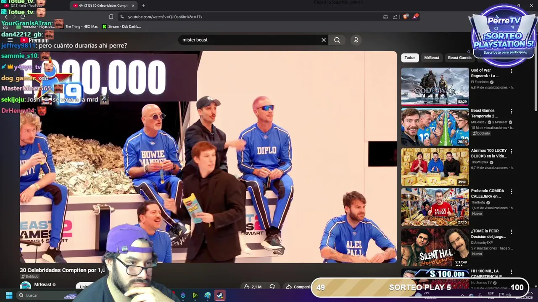Click the magnifier search button
Image resolution: width=538 pixels, height=302 pixels.
pos(337,40)
